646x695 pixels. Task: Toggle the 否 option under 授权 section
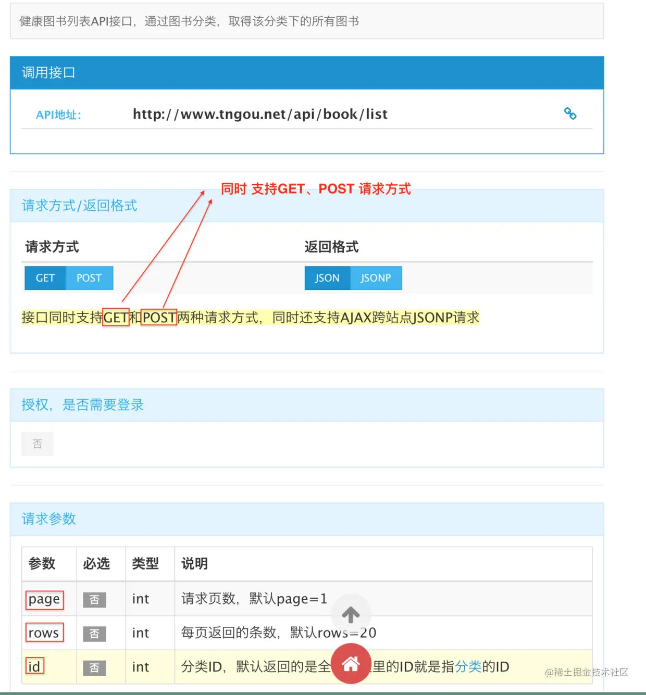coord(37,444)
